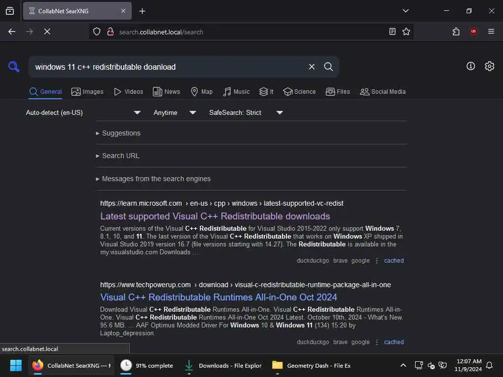Open Visual C++ Redistributable Runtimes All-in-One link

219,297
